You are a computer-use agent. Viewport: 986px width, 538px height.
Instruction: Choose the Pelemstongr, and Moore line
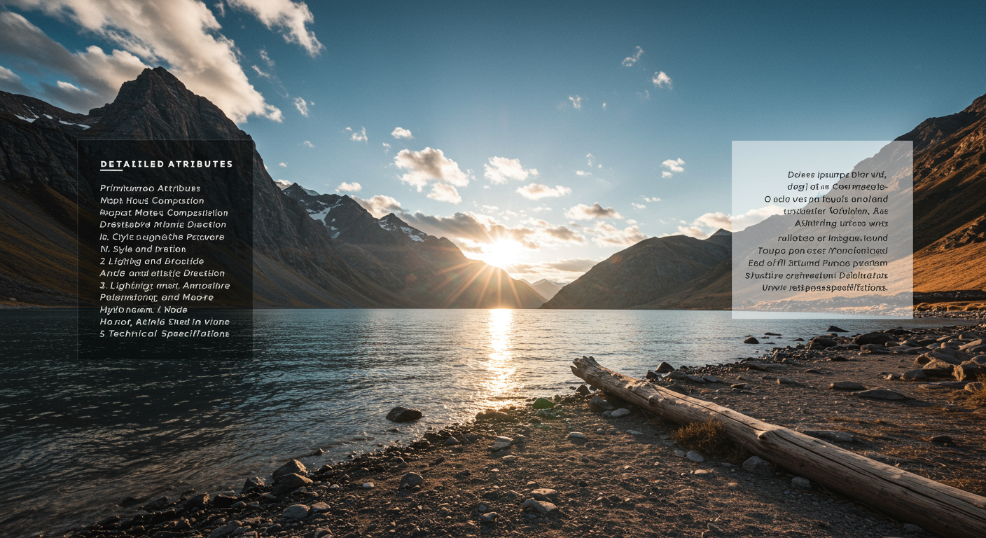click(x=156, y=298)
